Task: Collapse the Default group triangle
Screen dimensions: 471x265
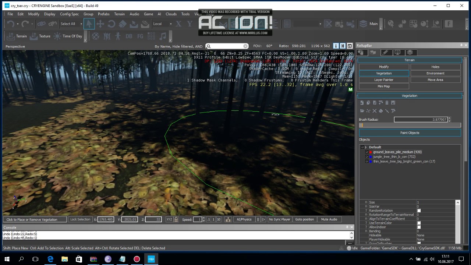Action: click(x=366, y=147)
